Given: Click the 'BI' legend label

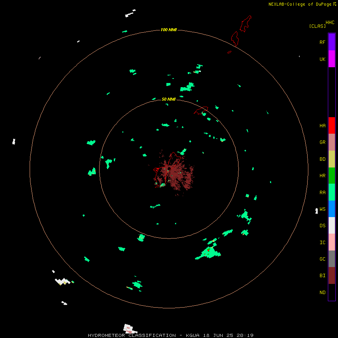Looking at the screenshot, I should point(322,276).
